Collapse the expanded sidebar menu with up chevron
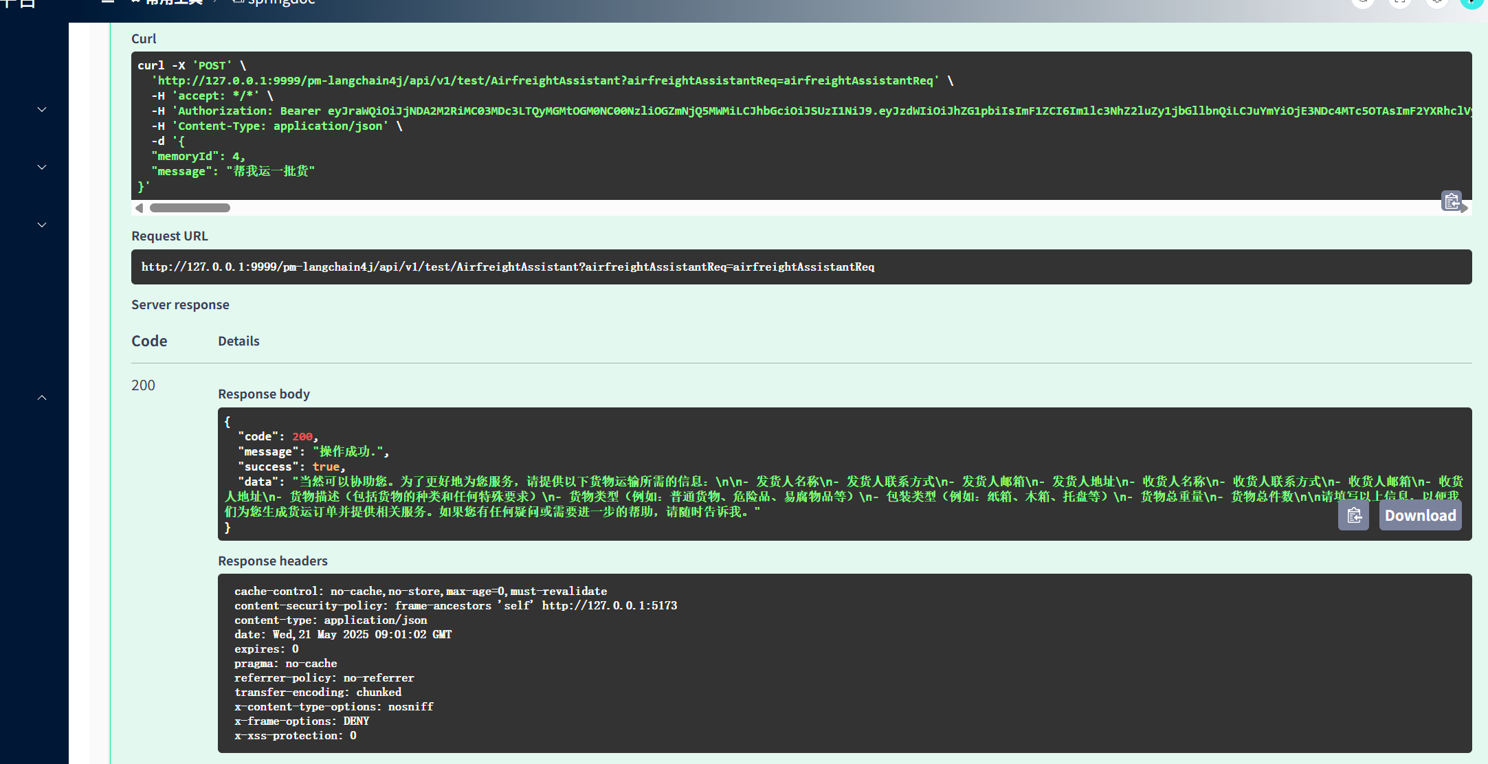 pos(42,398)
